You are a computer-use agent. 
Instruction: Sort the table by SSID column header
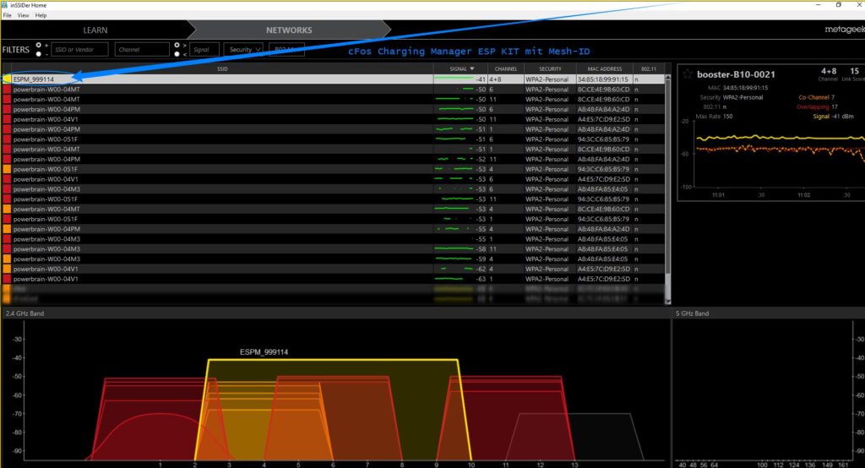(222, 69)
